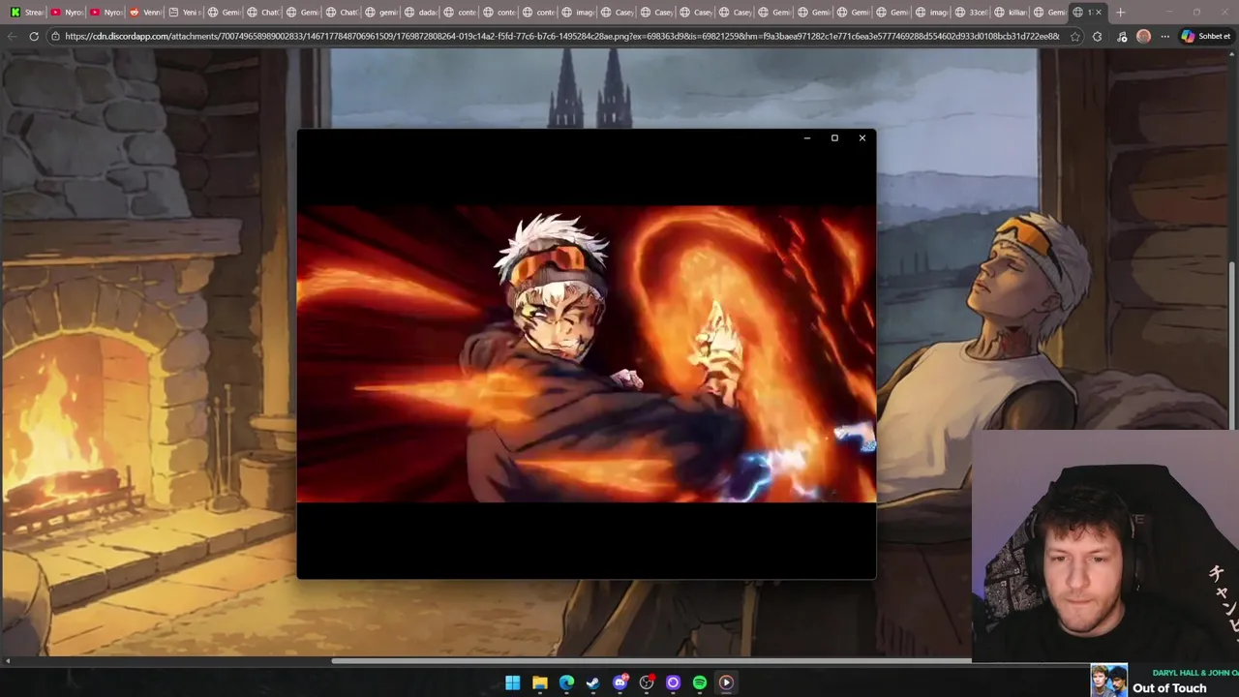Minimize the video player popup window
Viewport: 1239px width, 697px height.
pyautogui.click(x=806, y=137)
